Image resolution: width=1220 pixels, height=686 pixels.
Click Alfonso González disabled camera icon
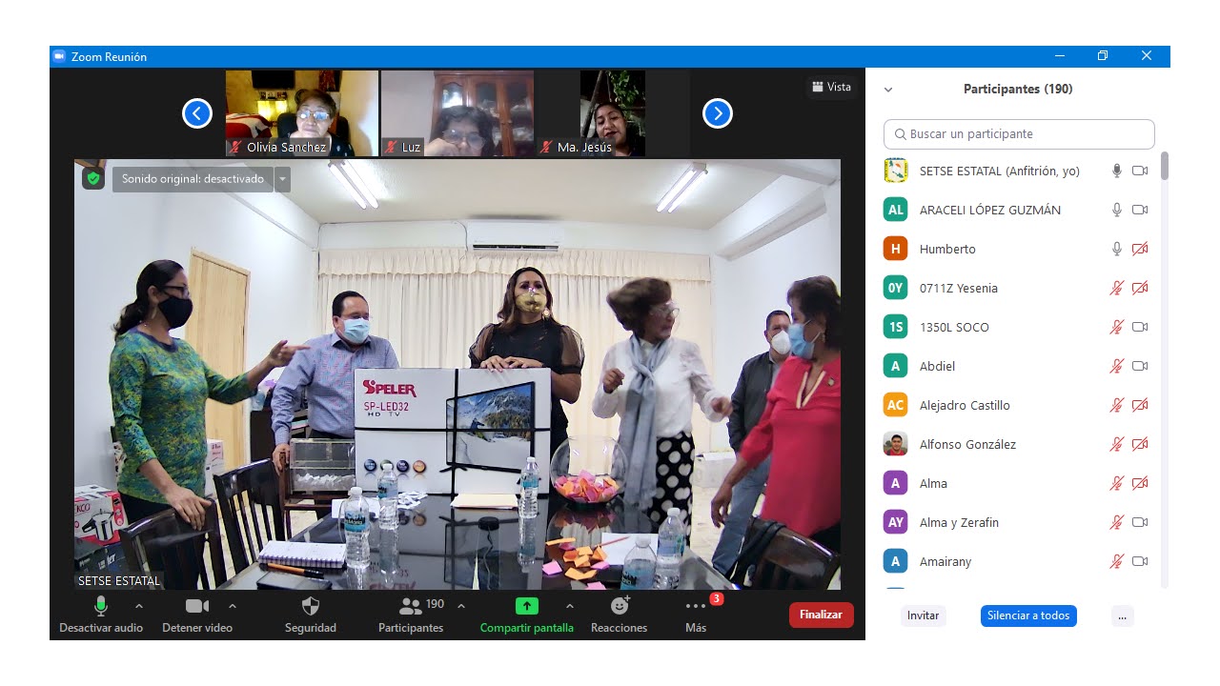tap(1140, 444)
